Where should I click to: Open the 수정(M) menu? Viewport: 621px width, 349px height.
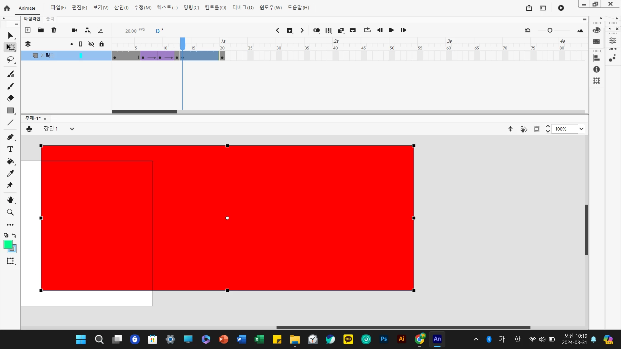pyautogui.click(x=143, y=8)
